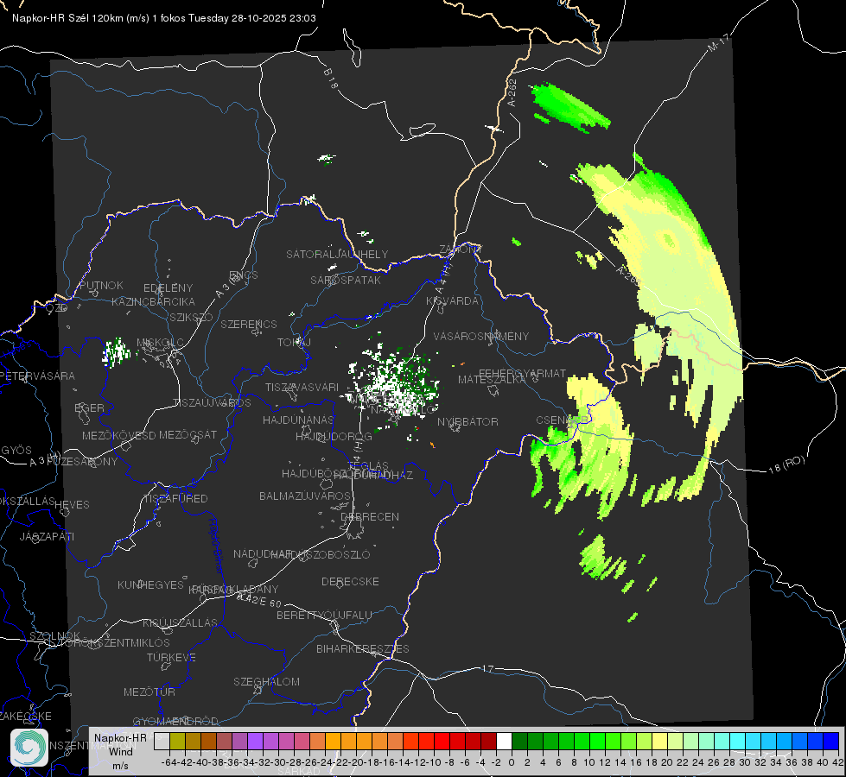This screenshot has height=777, width=846.
Task: Click the M-17 road label
Action: pos(718,42)
